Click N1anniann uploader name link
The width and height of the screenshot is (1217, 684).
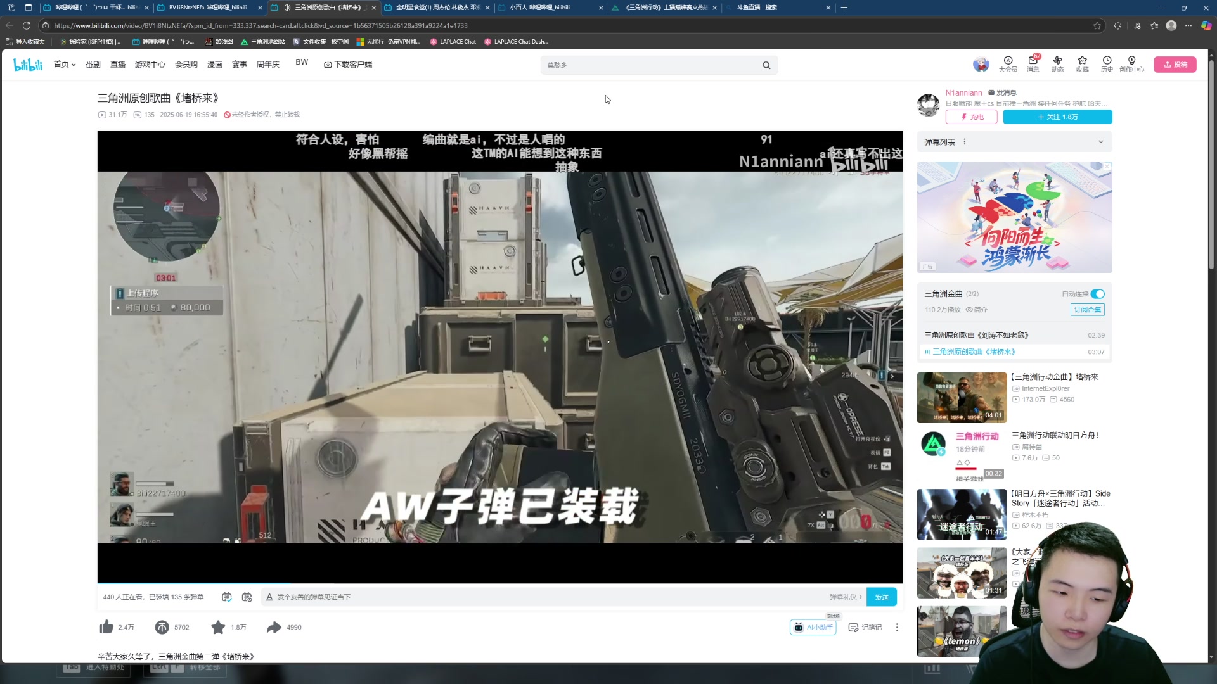pos(963,92)
